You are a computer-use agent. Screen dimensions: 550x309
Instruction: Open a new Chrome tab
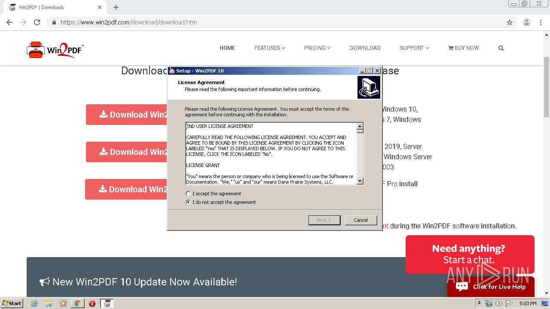click(x=116, y=7)
